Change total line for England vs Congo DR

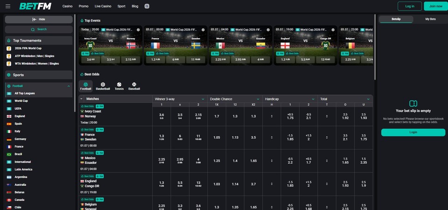327,184
